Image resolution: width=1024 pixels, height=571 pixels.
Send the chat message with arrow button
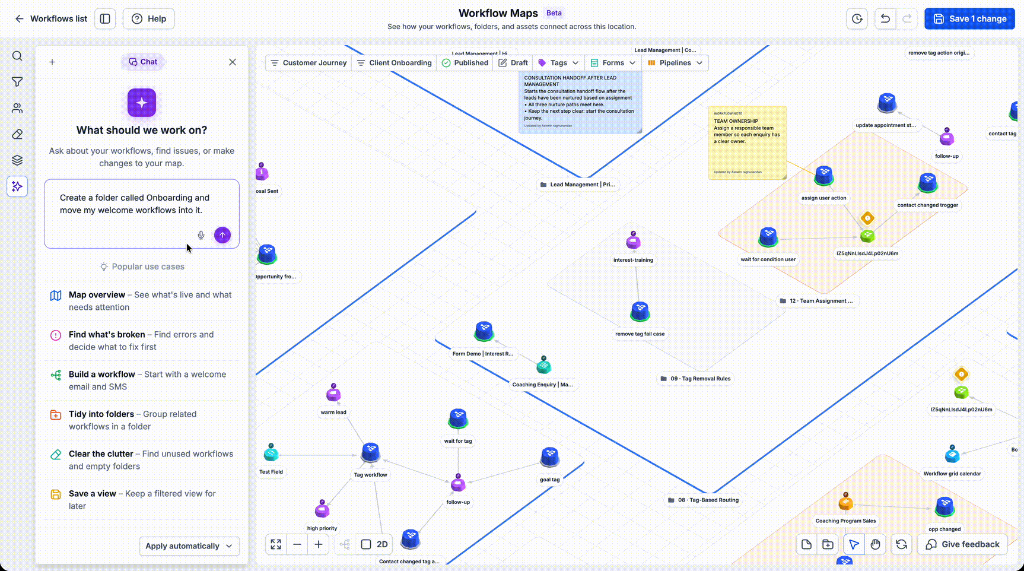tap(222, 235)
